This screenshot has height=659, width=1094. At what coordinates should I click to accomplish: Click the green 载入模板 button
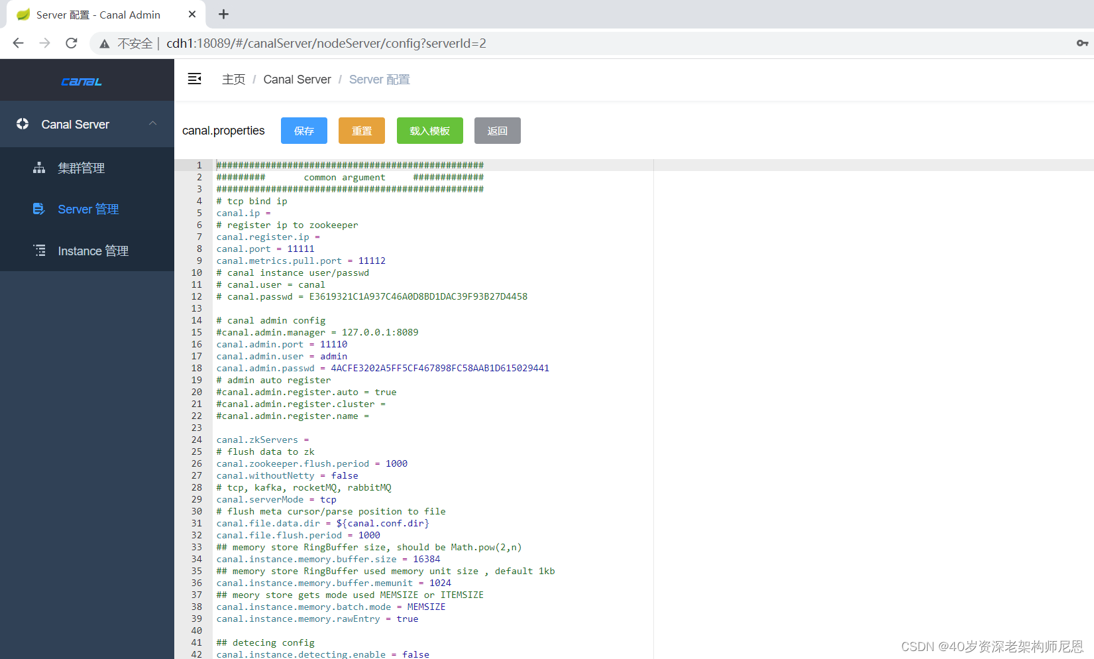pyautogui.click(x=430, y=131)
